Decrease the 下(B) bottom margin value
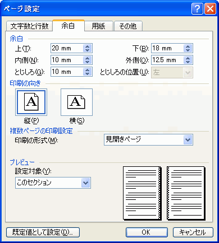This screenshot has width=219, height=243. coord(188,50)
